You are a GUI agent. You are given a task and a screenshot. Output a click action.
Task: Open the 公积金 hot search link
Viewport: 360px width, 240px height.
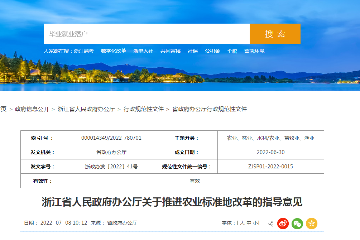(x=212, y=51)
